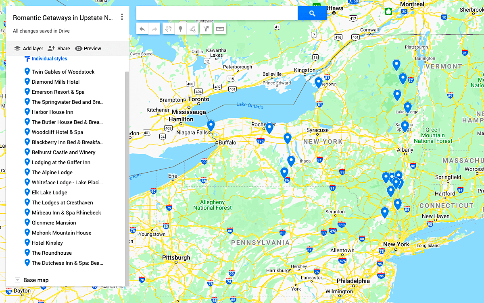Select Belhurst Castle and Winery entry
This screenshot has width=484, height=303.
(x=64, y=152)
